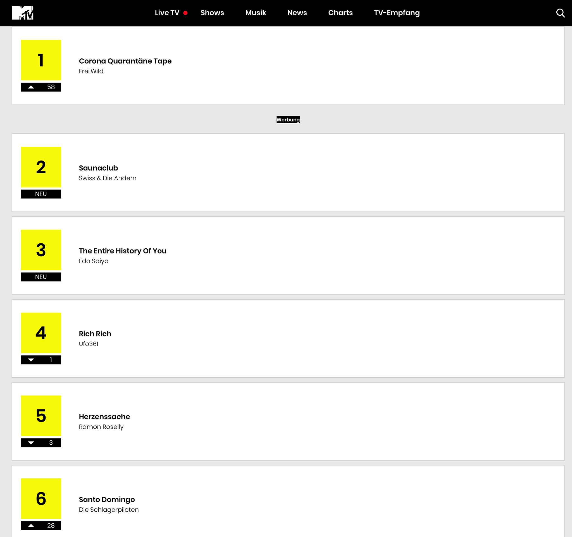Click the up arrow next to 58
Viewport: 572px width, 537px height.
click(x=31, y=87)
